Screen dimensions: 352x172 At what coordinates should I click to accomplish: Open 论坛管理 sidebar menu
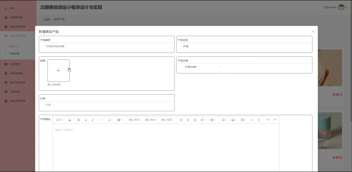pyautogui.click(x=18, y=64)
